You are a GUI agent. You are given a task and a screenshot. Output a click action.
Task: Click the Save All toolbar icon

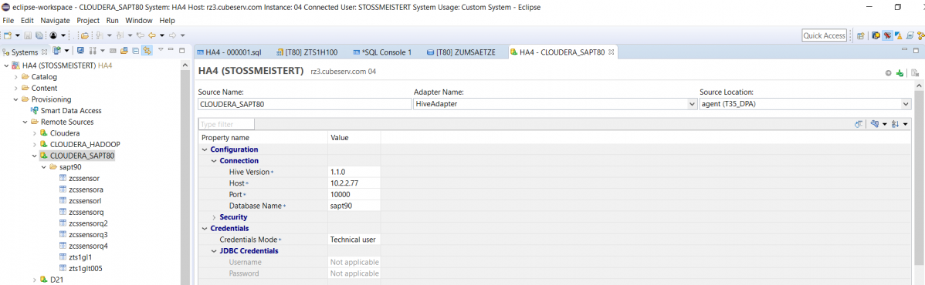39,35
